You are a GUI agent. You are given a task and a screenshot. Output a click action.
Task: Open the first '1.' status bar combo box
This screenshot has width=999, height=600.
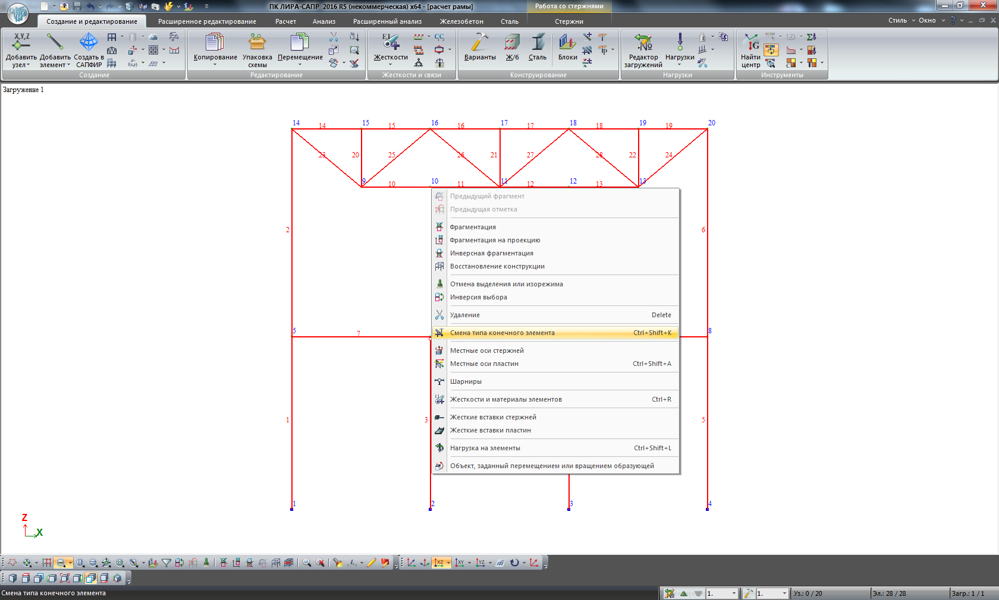721,593
